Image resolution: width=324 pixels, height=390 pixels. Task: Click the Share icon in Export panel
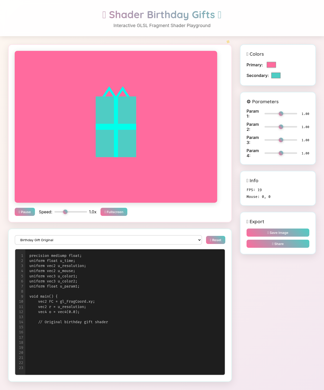tap(273, 244)
